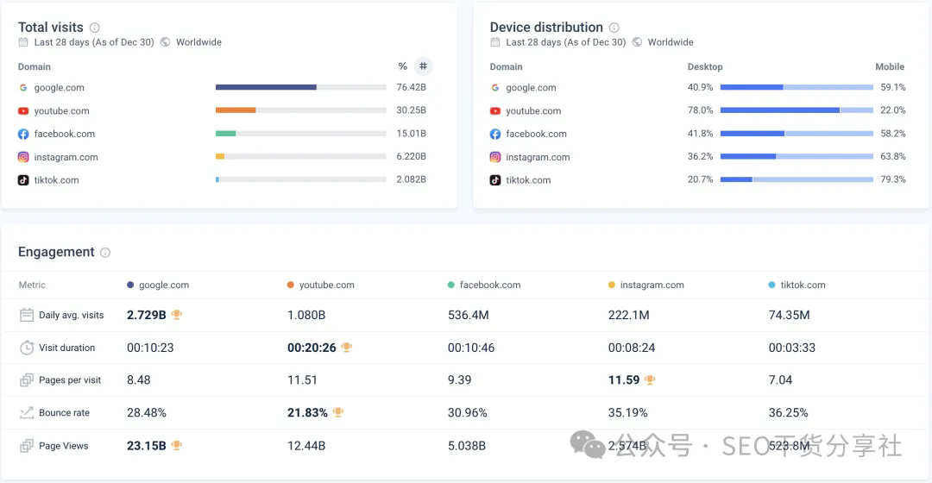Click trophy next to 00:20:26 duration
Image resolution: width=932 pixels, height=483 pixels.
[347, 347]
